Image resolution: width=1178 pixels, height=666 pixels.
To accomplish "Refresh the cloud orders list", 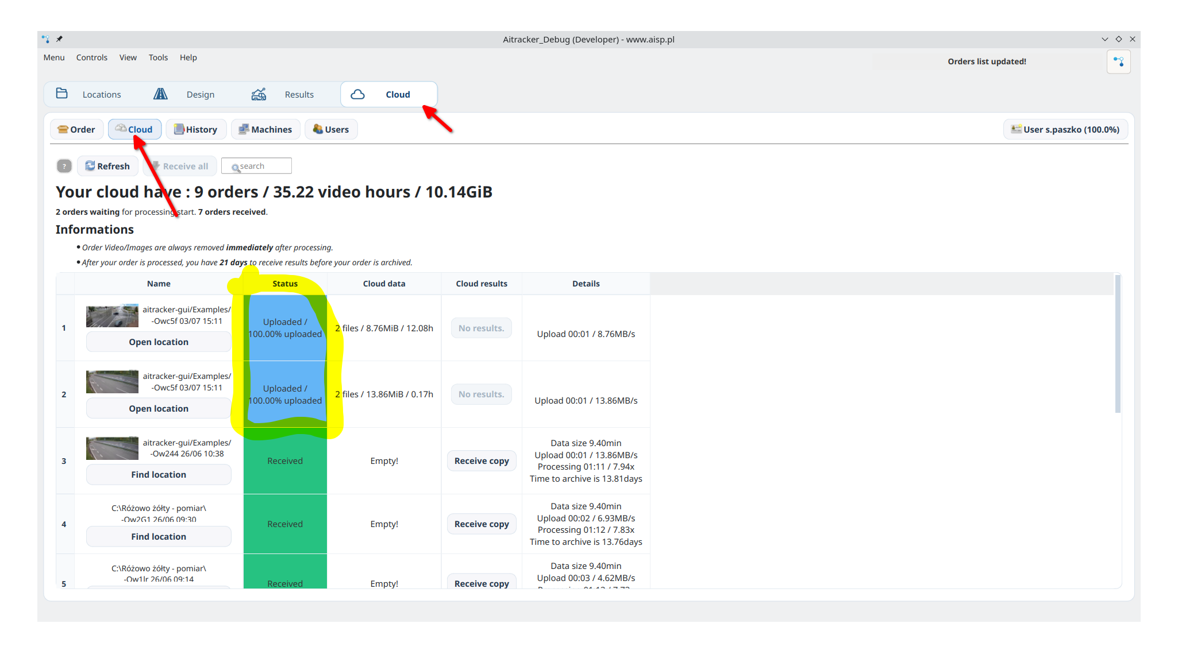I will [x=107, y=166].
